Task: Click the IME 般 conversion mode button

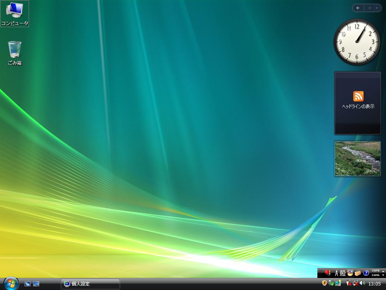Action: [x=342, y=273]
